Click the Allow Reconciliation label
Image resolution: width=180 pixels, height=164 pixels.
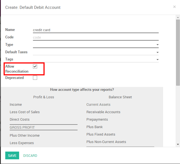17,69
